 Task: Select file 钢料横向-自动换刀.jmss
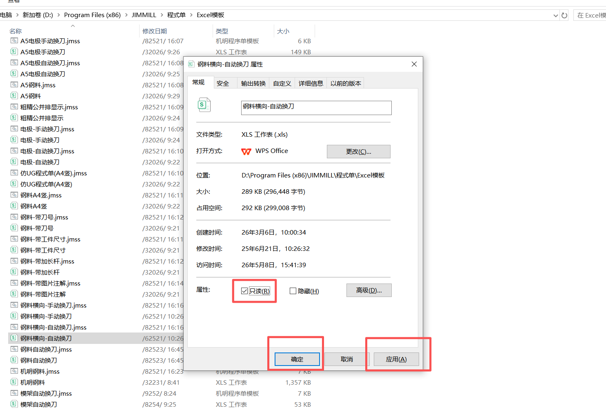click(x=53, y=327)
